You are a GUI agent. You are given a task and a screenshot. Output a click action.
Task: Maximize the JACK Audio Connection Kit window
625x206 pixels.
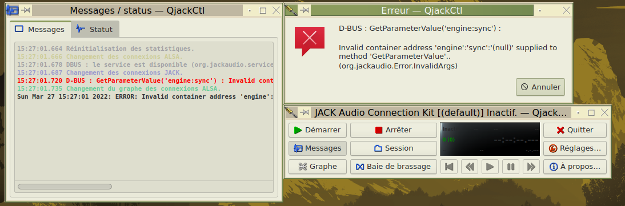click(591, 113)
